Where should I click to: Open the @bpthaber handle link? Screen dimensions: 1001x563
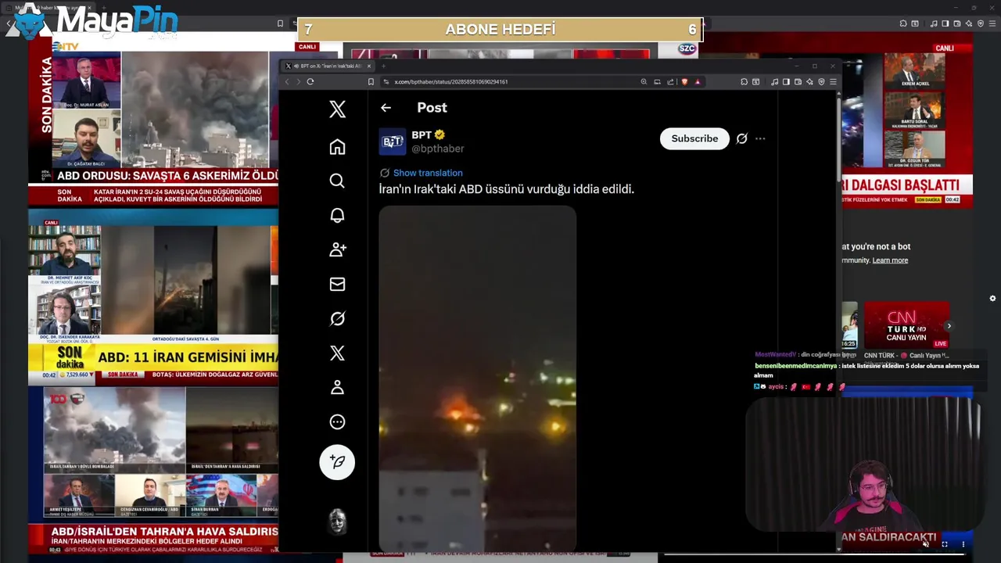click(438, 149)
